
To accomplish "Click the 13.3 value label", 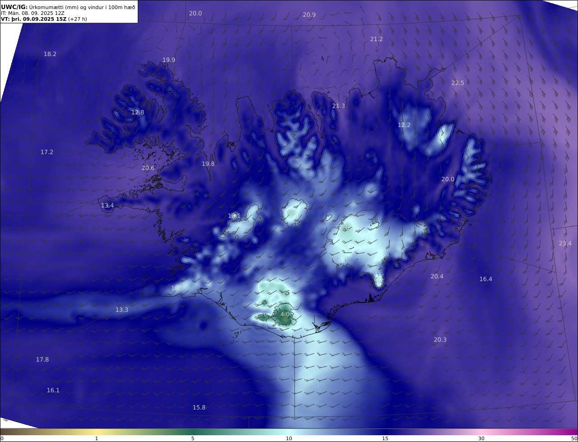I will [x=121, y=310].
